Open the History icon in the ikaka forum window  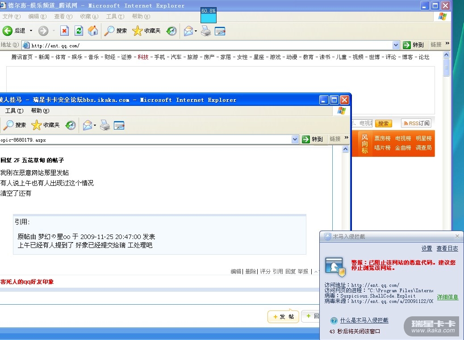[71, 125]
